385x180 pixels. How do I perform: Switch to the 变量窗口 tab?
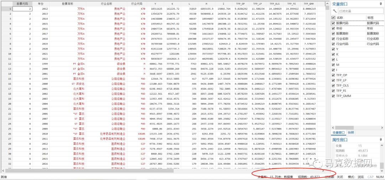(339, 132)
